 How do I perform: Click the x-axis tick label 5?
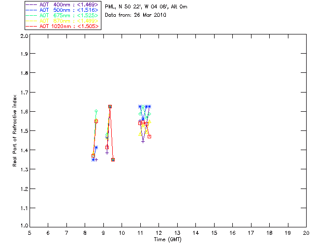[x=30, y=233]
